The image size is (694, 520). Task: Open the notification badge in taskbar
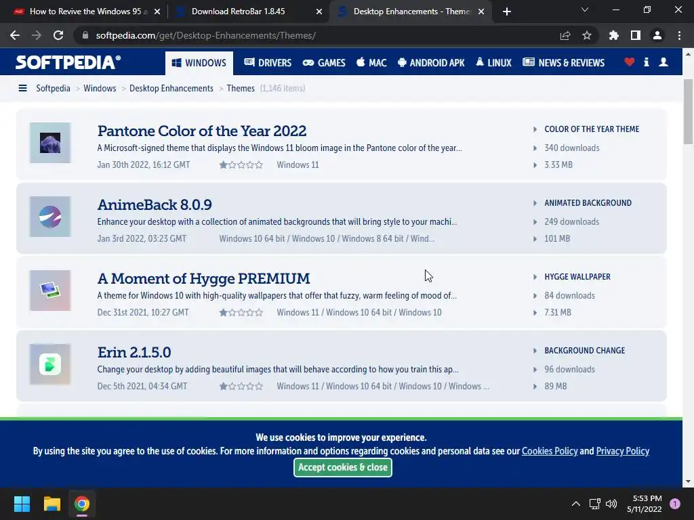(x=675, y=504)
